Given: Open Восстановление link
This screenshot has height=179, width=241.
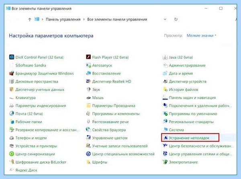Looking at the screenshot, I should pyautogui.click(x=106, y=74).
